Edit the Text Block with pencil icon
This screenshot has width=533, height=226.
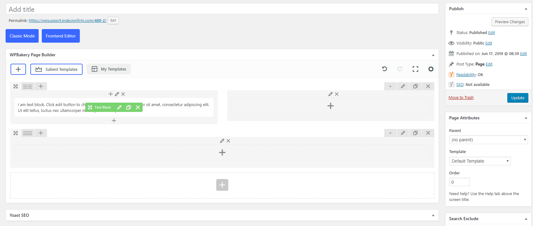point(119,107)
